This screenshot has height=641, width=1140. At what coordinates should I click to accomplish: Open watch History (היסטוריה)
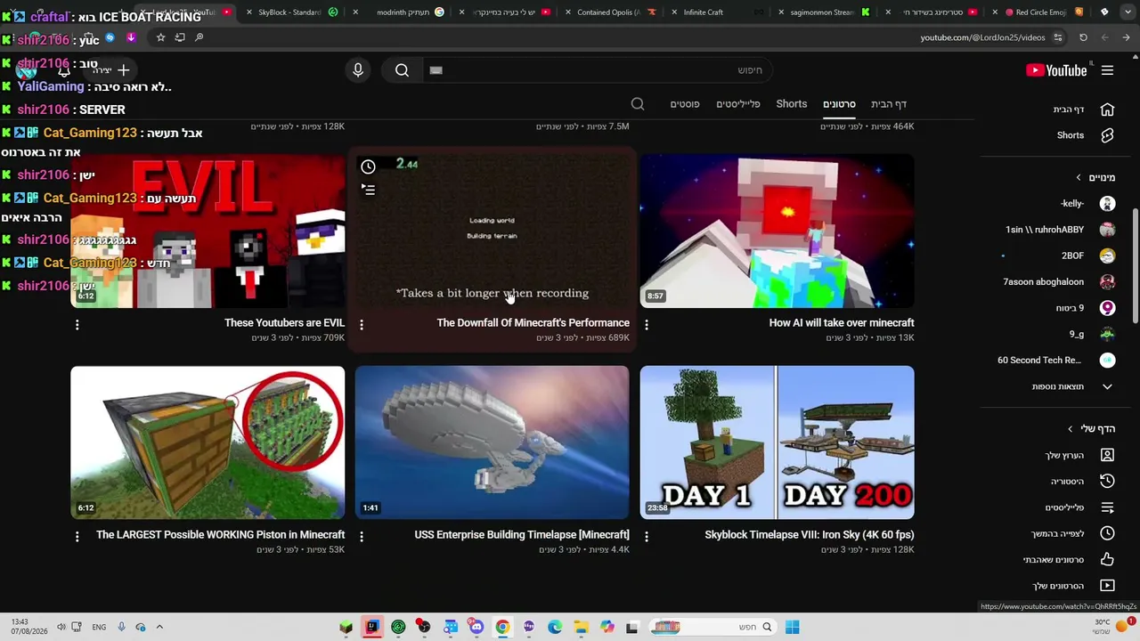click(x=1081, y=481)
